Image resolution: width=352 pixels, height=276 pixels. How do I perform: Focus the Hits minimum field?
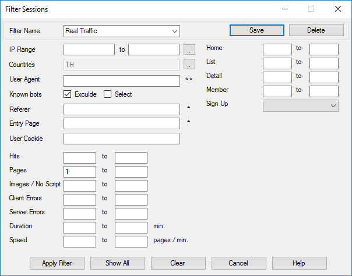pos(80,158)
